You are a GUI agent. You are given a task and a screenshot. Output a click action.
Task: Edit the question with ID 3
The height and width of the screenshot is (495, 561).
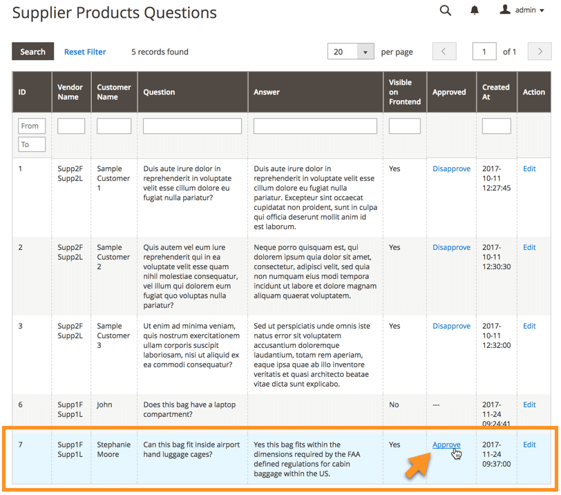pyautogui.click(x=529, y=326)
